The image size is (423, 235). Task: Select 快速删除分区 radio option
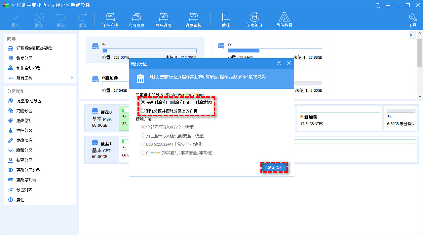176,102
